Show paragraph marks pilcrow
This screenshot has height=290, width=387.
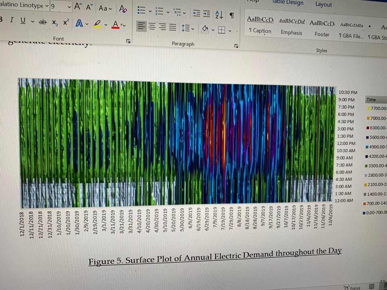(x=232, y=16)
